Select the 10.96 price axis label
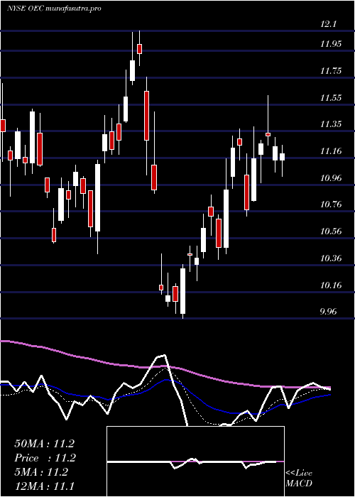The height and width of the screenshot is (497, 355). coord(331,178)
